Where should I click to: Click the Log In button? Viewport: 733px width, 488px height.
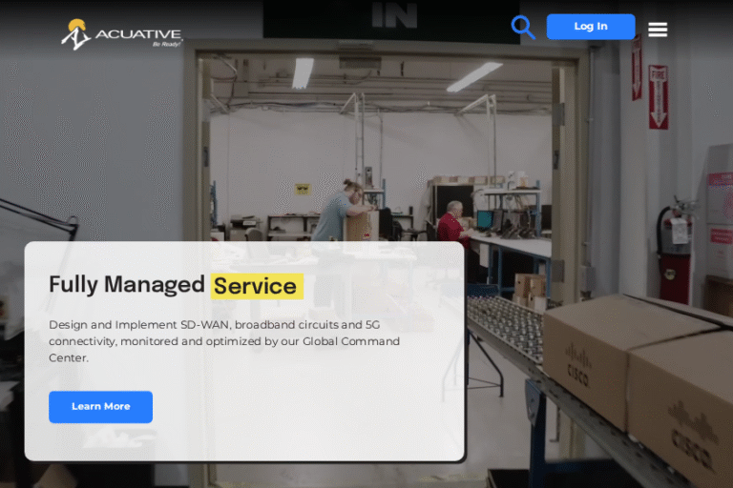tap(591, 27)
